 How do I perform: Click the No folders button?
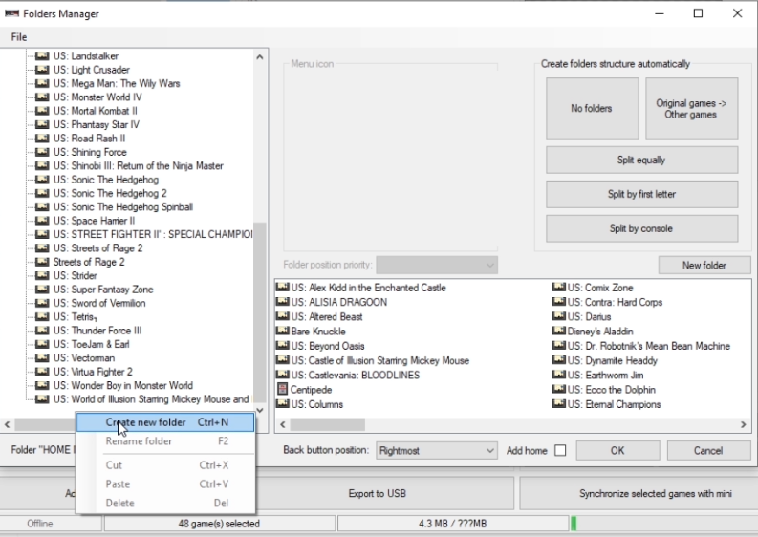click(592, 108)
